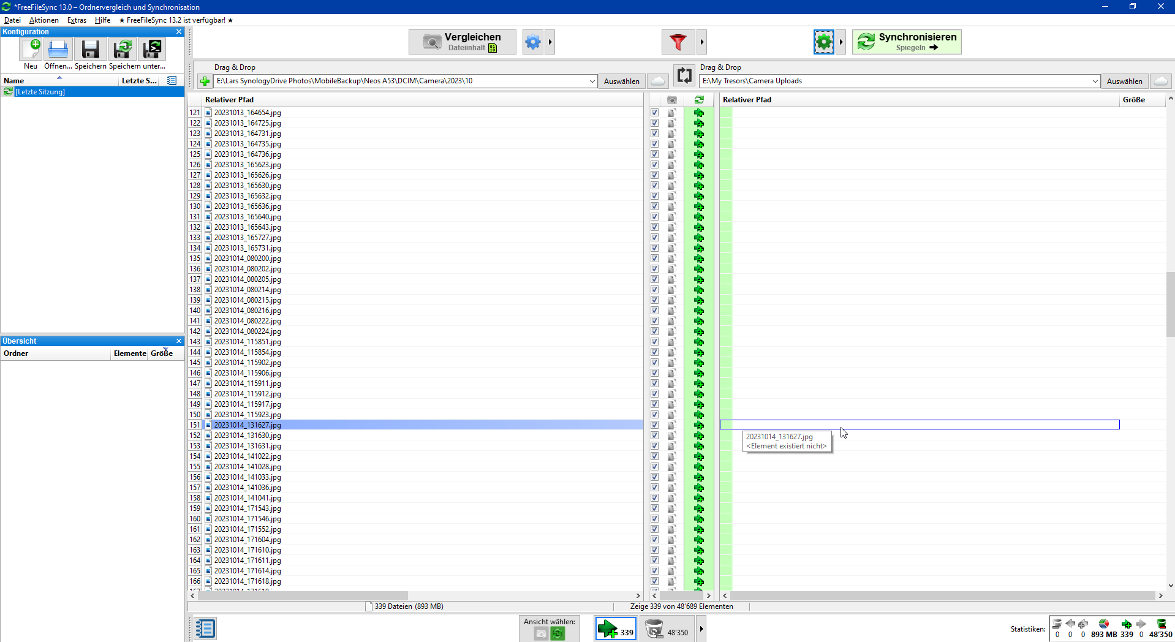Open right folder path history dropdown
The width and height of the screenshot is (1175, 642).
[x=1095, y=81]
